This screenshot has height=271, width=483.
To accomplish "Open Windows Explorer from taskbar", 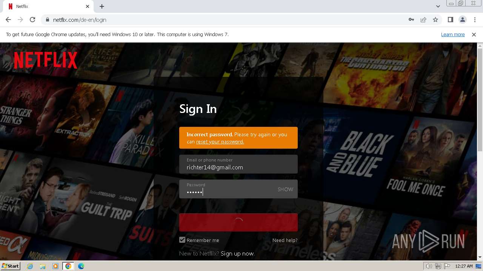I will tap(43, 266).
